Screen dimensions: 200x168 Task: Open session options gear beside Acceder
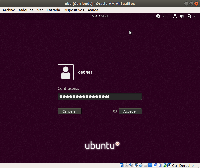tap(115, 111)
